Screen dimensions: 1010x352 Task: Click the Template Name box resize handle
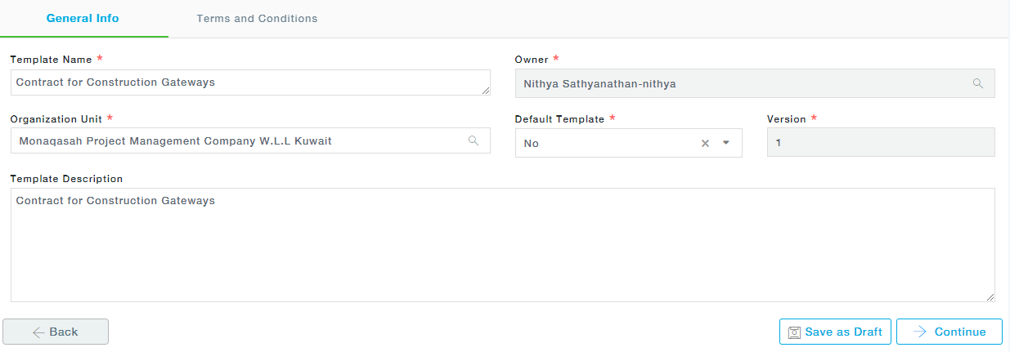487,91
